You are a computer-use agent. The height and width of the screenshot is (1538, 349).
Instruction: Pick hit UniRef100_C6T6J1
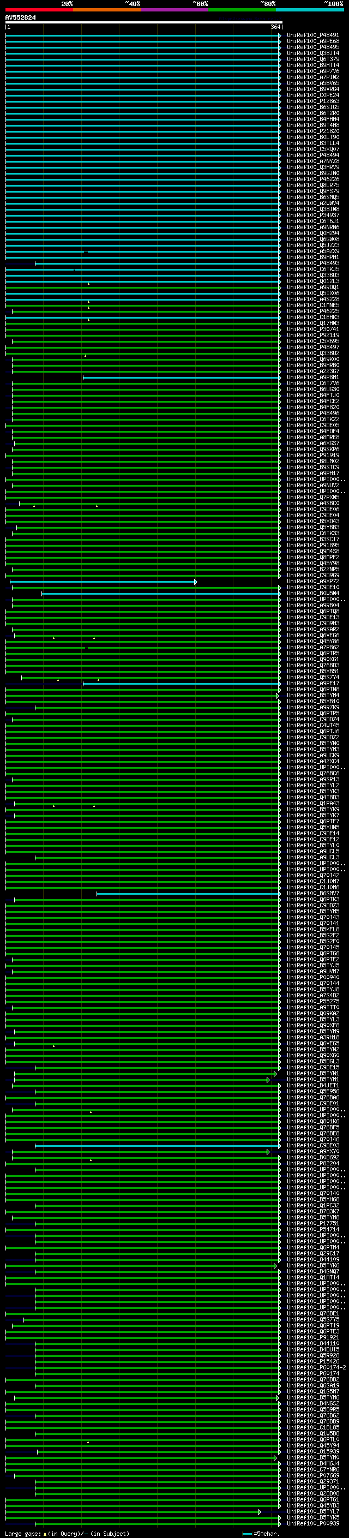[x=313, y=221]
